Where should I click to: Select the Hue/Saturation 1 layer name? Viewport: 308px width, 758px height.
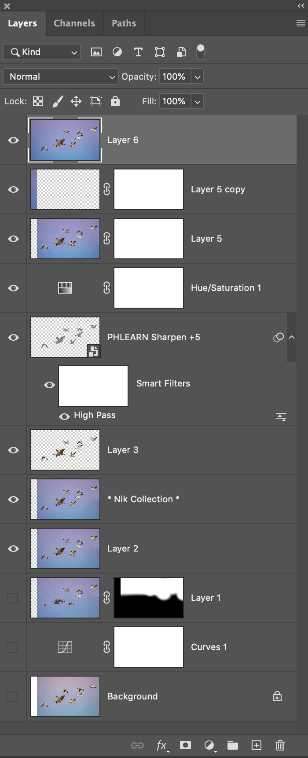point(226,288)
